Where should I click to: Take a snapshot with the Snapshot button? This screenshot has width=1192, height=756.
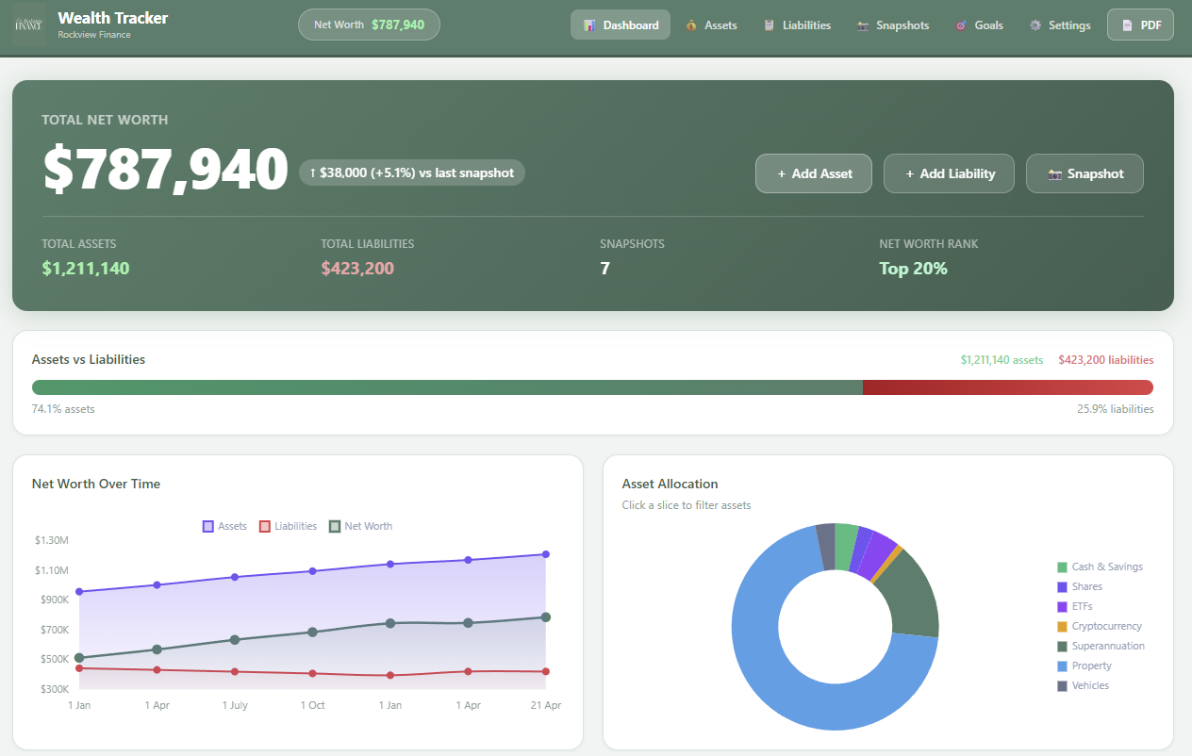click(x=1084, y=173)
